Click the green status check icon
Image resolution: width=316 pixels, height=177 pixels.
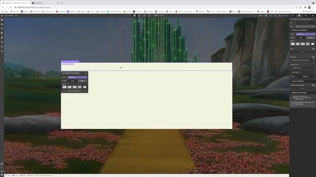pos(266,15)
